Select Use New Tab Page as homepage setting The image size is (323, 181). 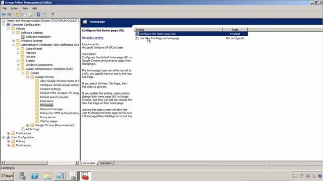[x=191, y=38]
